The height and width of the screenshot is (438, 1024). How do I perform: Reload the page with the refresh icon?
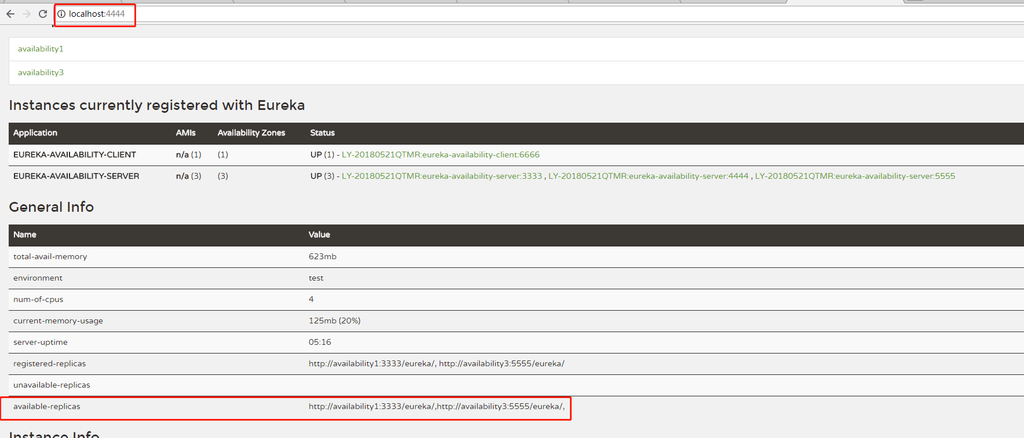tap(43, 14)
